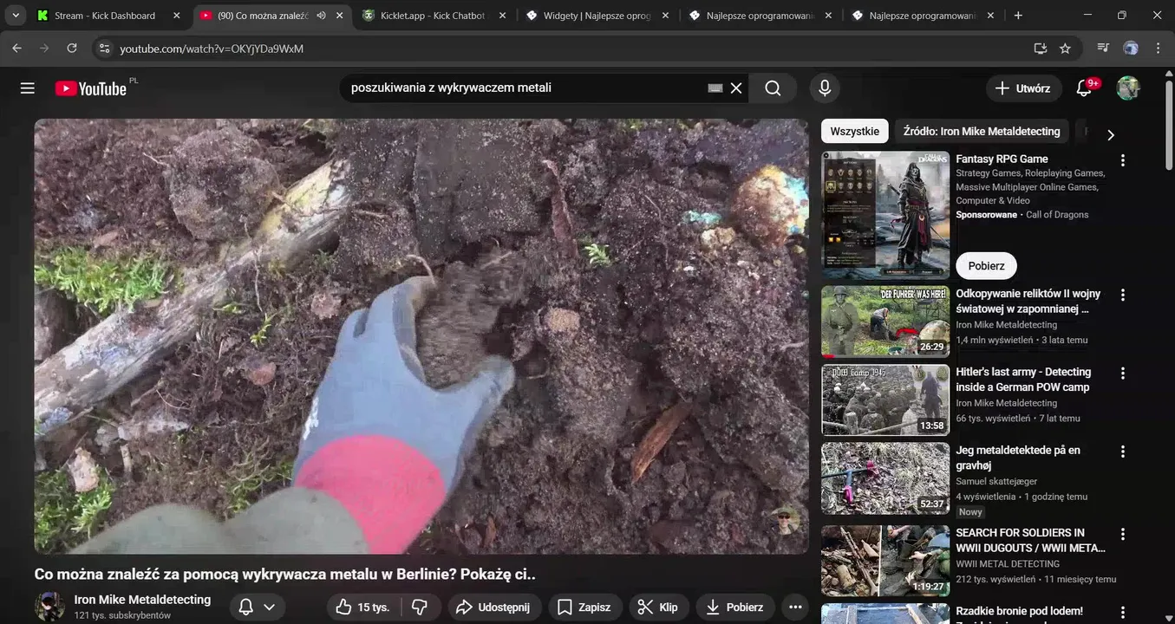Open the Chrome three-dot menu
Viewport: 1175px width, 624px height.
click(x=1158, y=49)
